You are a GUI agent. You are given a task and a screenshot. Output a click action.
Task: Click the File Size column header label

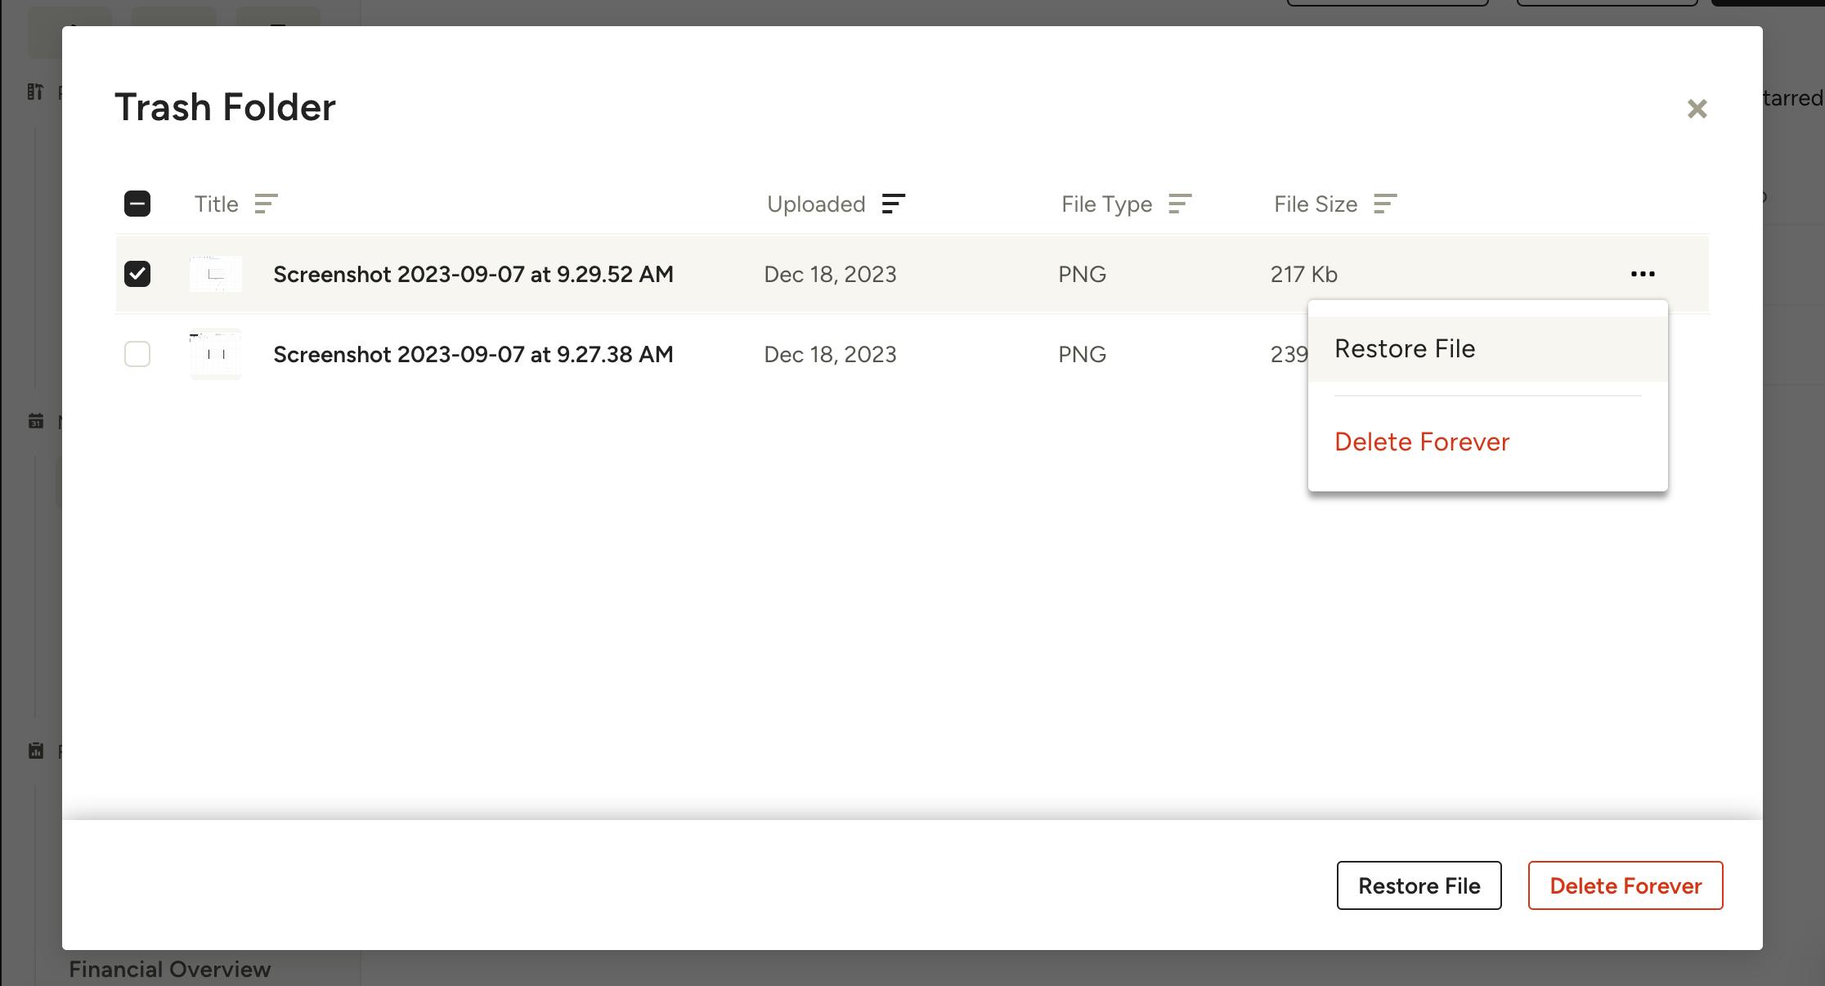click(1315, 204)
